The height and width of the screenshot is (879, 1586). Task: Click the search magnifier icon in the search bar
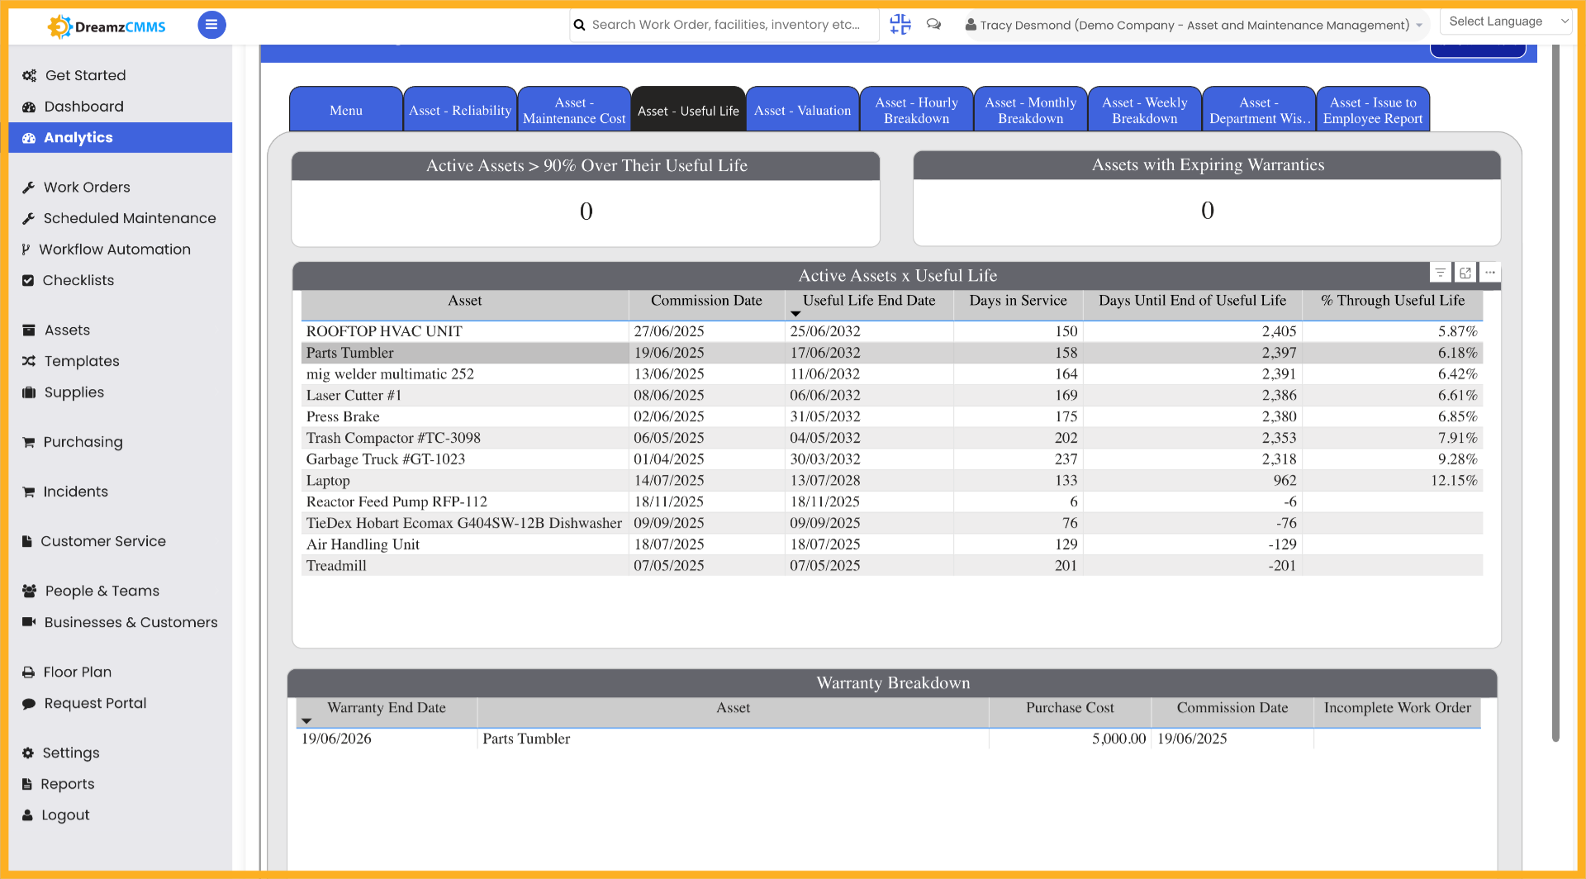(580, 25)
